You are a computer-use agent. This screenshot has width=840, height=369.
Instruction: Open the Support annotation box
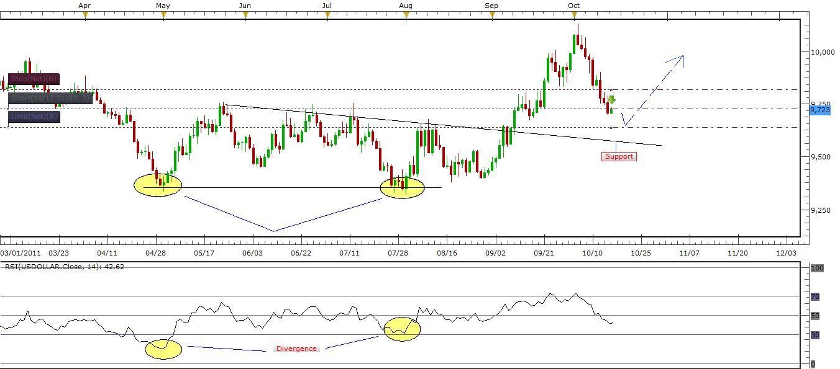(618, 156)
